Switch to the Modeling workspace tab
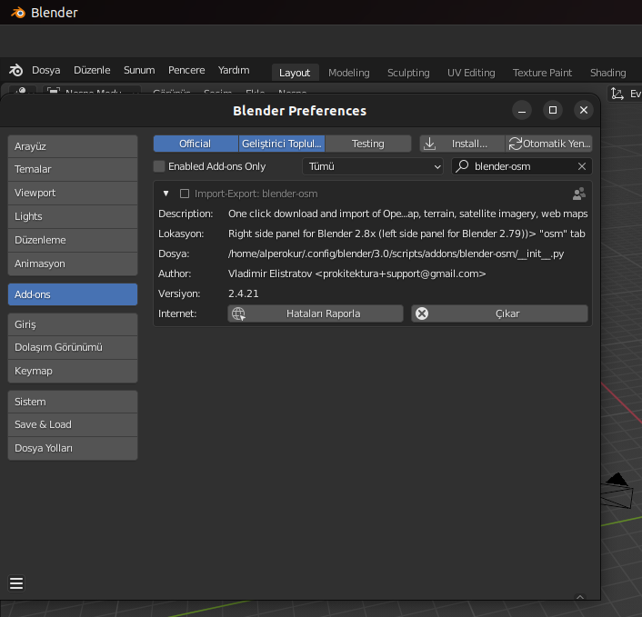The height and width of the screenshot is (617, 642). click(349, 73)
